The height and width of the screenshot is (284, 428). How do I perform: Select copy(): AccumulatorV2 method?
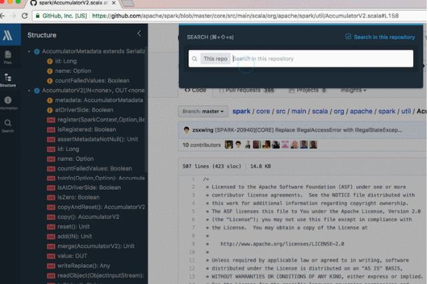pyautogui.click(x=88, y=217)
